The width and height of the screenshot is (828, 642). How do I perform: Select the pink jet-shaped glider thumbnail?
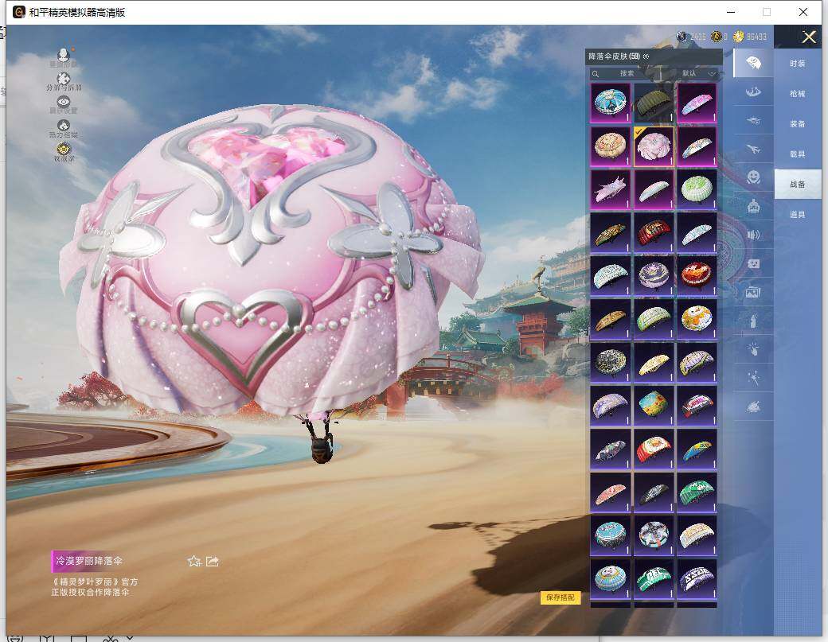610,189
